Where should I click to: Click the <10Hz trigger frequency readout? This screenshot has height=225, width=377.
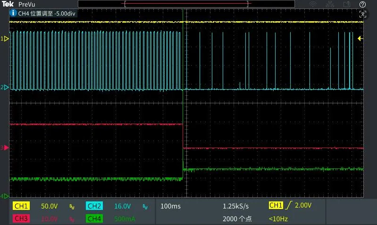click(278, 219)
